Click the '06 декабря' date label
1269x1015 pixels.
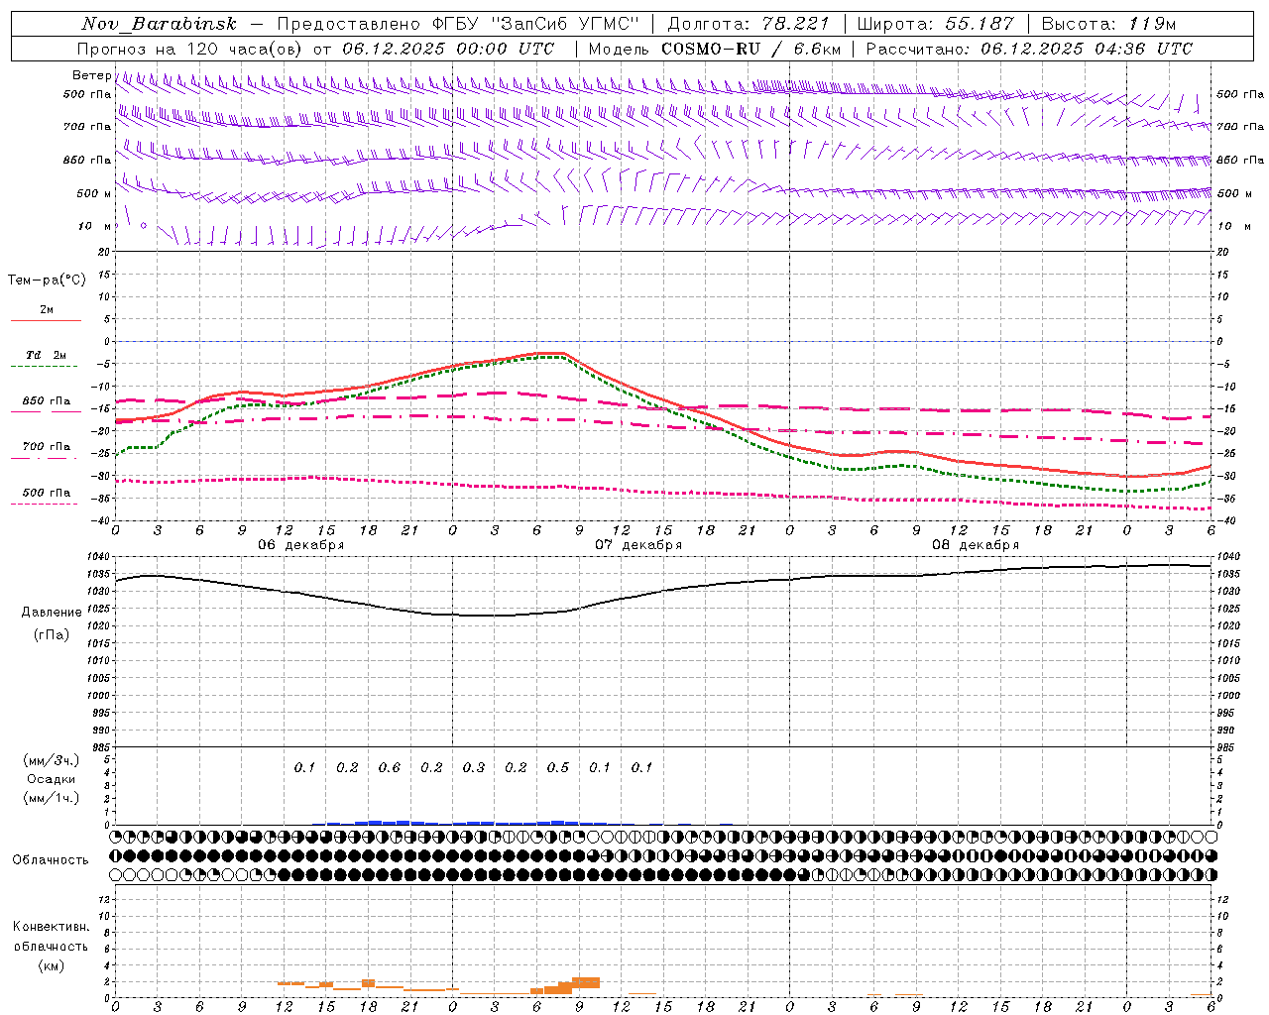coord(301,545)
